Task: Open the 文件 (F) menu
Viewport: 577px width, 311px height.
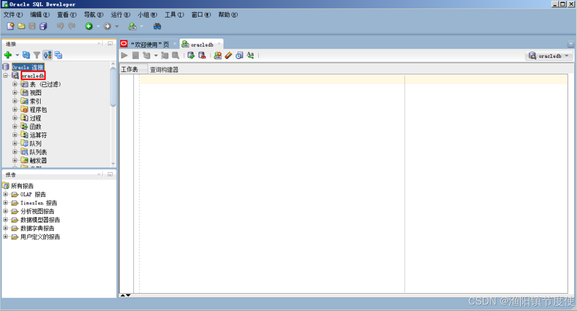Action: [13, 14]
